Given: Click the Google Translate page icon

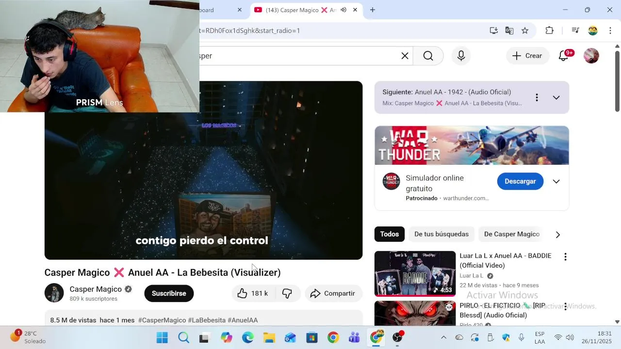Looking at the screenshot, I should pyautogui.click(x=509, y=31).
